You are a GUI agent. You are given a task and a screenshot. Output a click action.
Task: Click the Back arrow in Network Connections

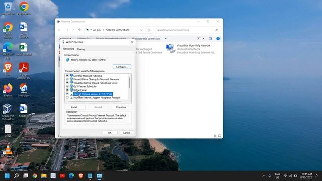[x=59, y=30]
